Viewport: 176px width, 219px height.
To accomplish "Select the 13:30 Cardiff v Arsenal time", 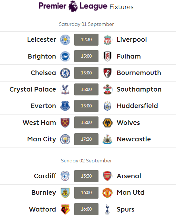I will coord(86,176).
